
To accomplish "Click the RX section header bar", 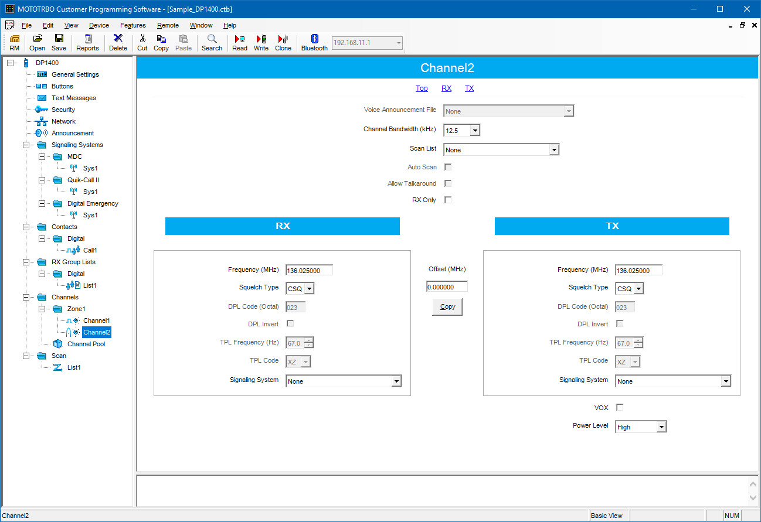I will 283,226.
